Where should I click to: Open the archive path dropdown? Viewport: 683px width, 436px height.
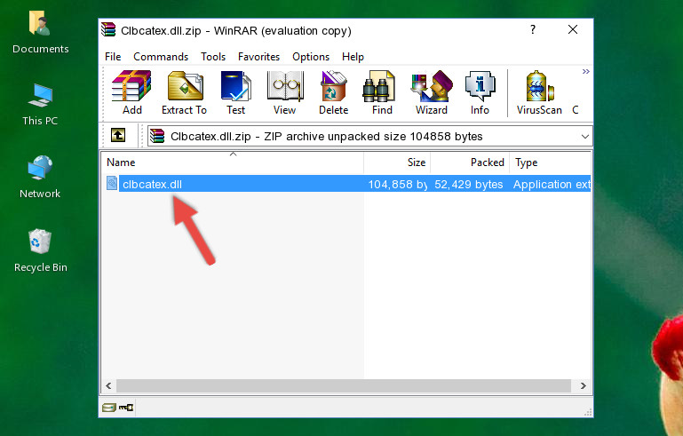coord(585,137)
